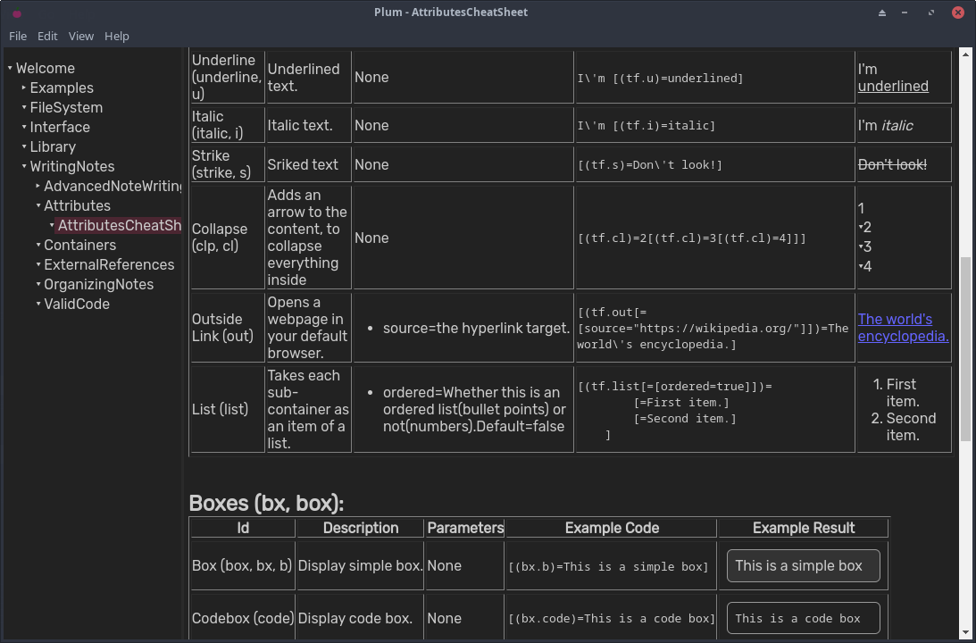
Task: Click the Plum app icon in title bar
Action: [17, 13]
